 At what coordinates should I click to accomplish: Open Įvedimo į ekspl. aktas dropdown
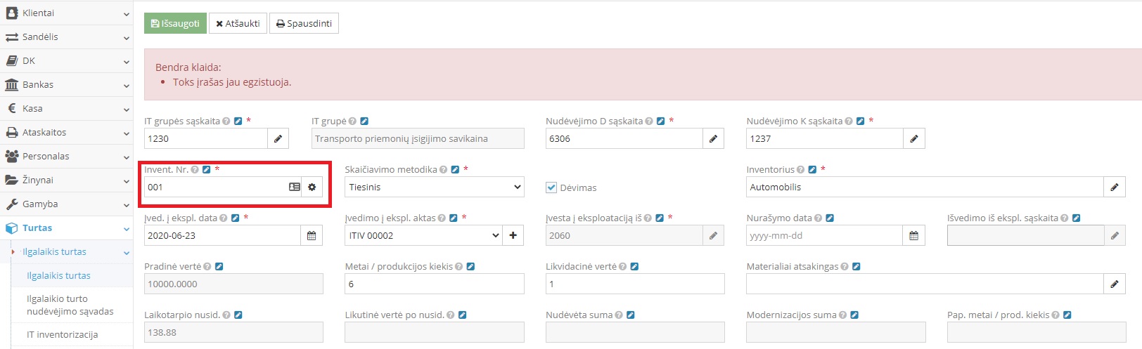(x=424, y=236)
